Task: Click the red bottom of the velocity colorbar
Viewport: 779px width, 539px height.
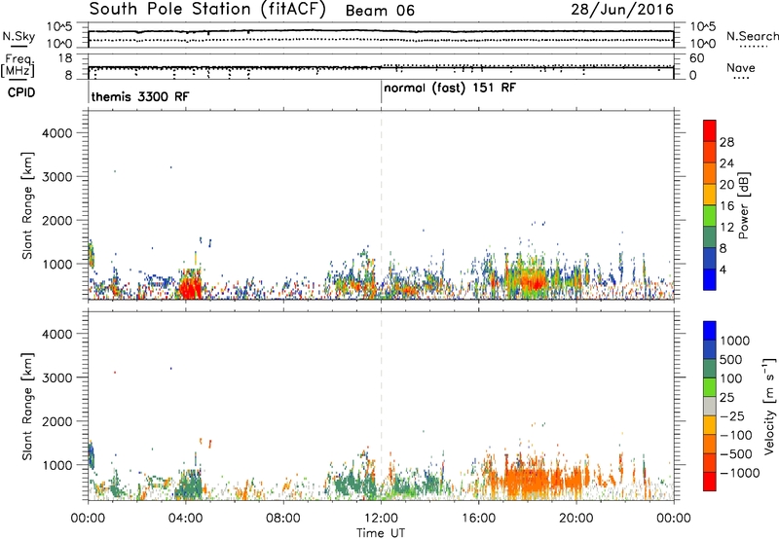Action: click(x=710, y=482)
